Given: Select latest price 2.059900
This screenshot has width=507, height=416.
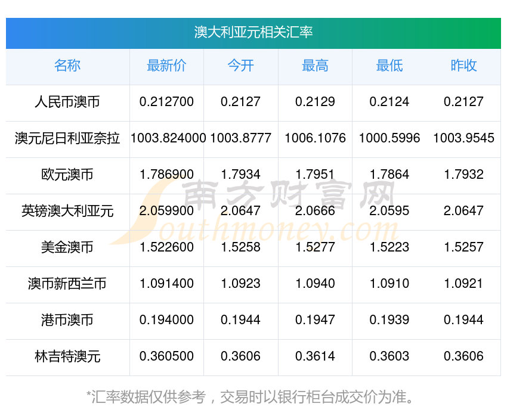Looking at the screenshot, I should tap(166, 211).
